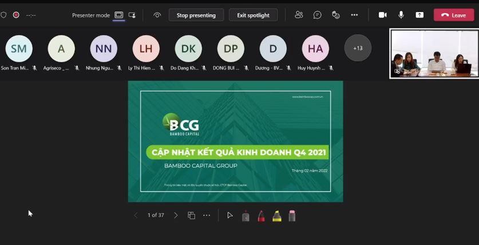Open the participants panel

(x=299, y=15)
